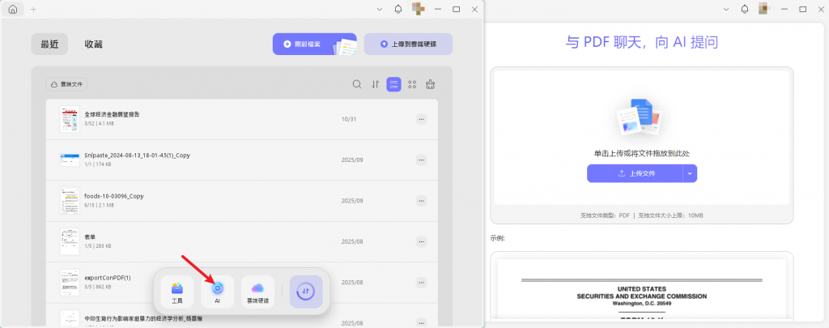Open the Home tab icon in left window

(13, 9)
